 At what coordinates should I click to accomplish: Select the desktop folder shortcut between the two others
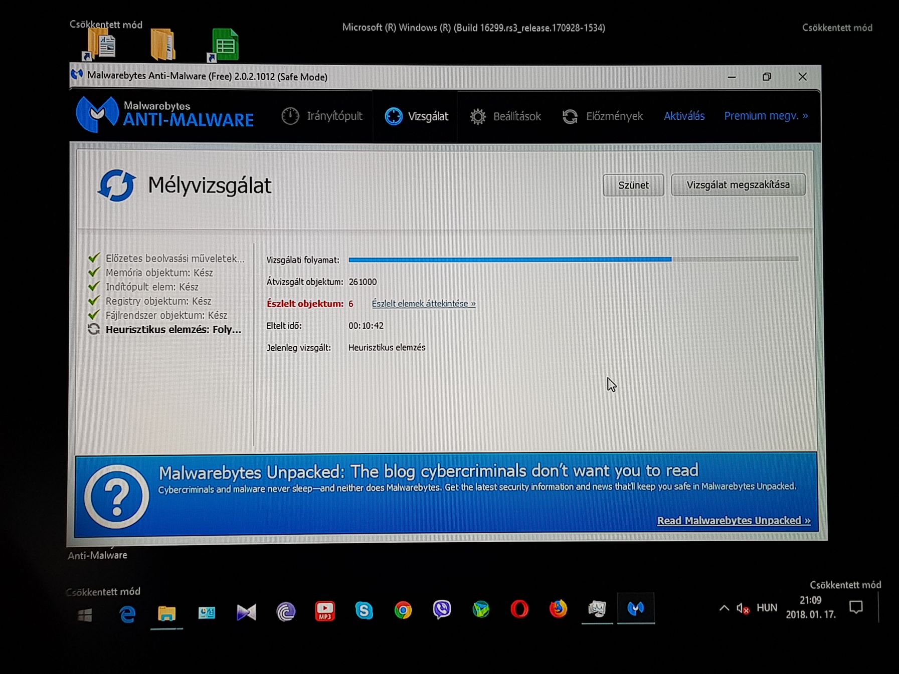pyautogui.click(x=162, y=45)
